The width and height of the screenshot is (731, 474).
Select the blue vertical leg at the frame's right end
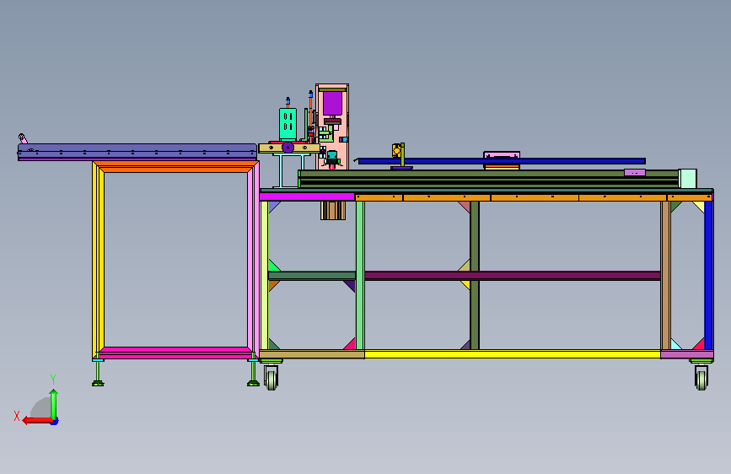(x=708, y=275)
